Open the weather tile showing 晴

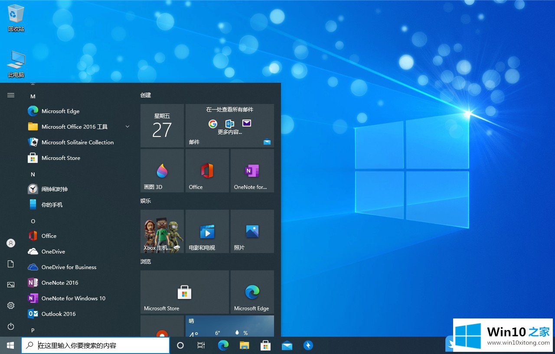[x=230, y=326]
